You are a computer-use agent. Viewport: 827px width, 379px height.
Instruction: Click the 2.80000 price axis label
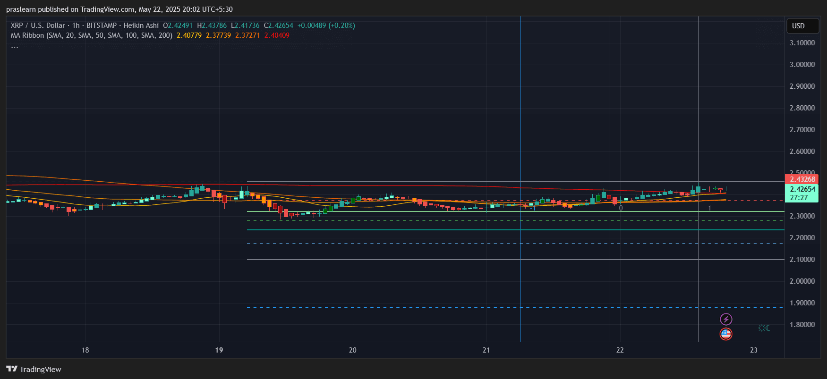(x=802, y=108)
